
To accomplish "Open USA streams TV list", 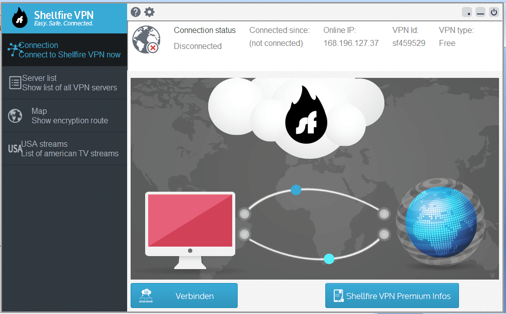I will (65, 149).
